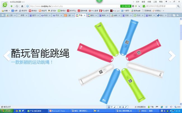Show previous banner slide with the left arrow
Viewport: 182px width, 113px height.
coord(7,56)
